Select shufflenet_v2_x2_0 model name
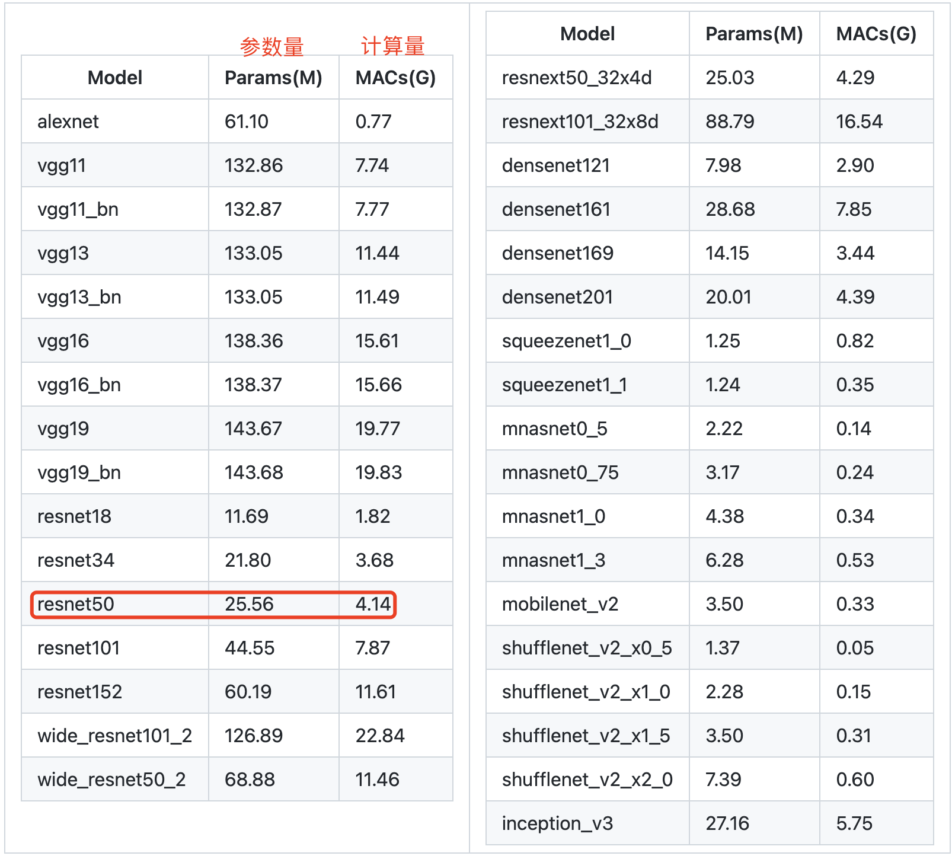 [x=587, y=780]
